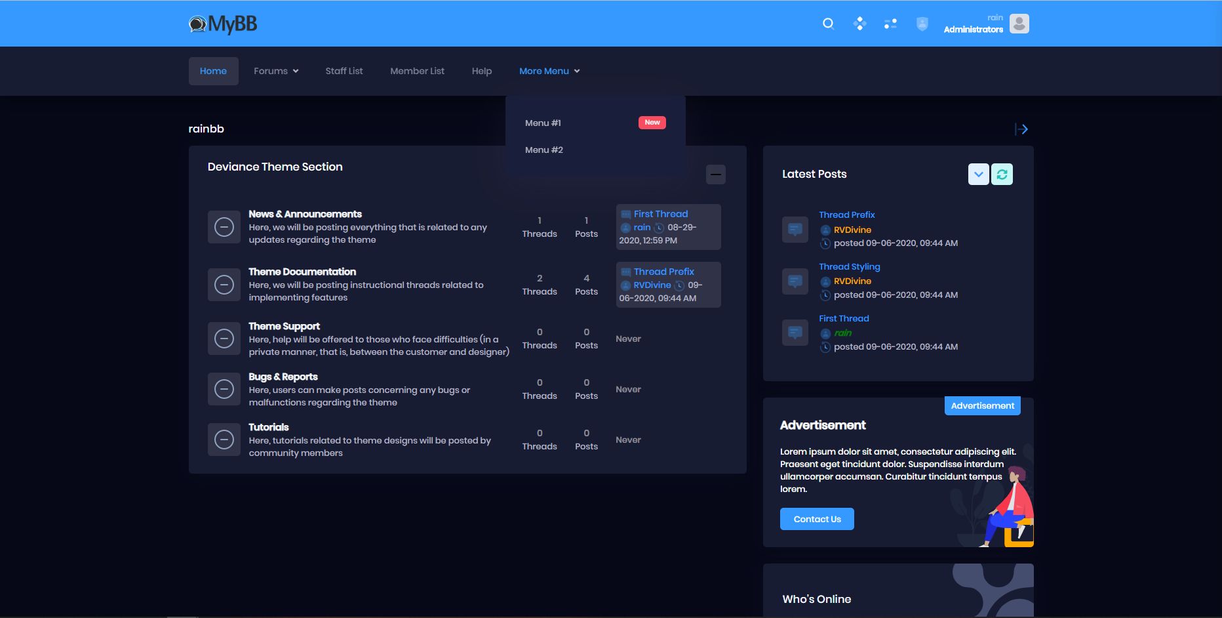Collapse the Deviance Theme Section category
This screenshot has width=1222, height=618.
715,175
